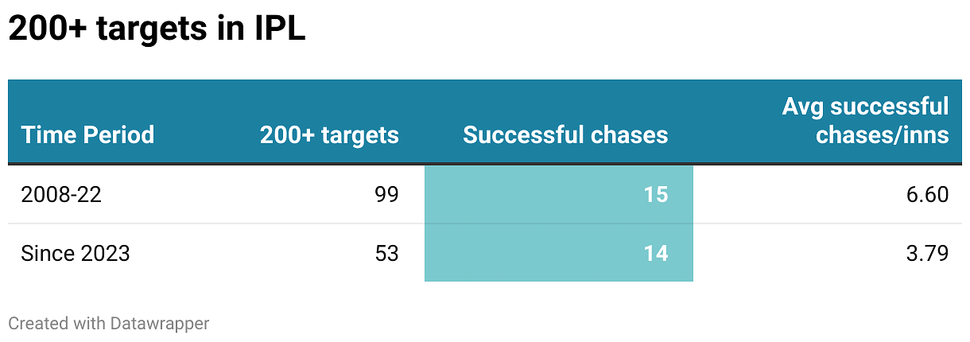Image resolution: width=970 pixels, height=342 pixels.
Task: Click the value 53 in the table
Action: 386,254
